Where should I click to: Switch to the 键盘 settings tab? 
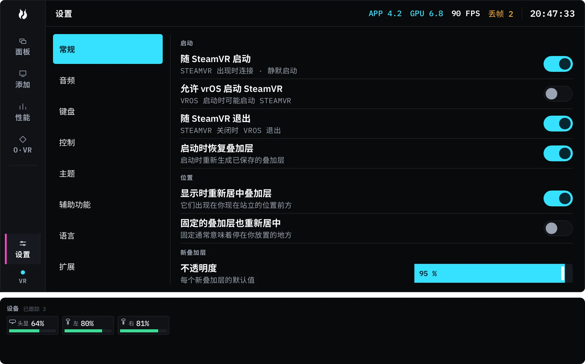point(108,111)
